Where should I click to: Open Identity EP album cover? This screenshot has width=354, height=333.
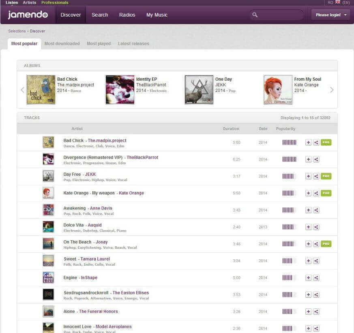coord(120,90)
